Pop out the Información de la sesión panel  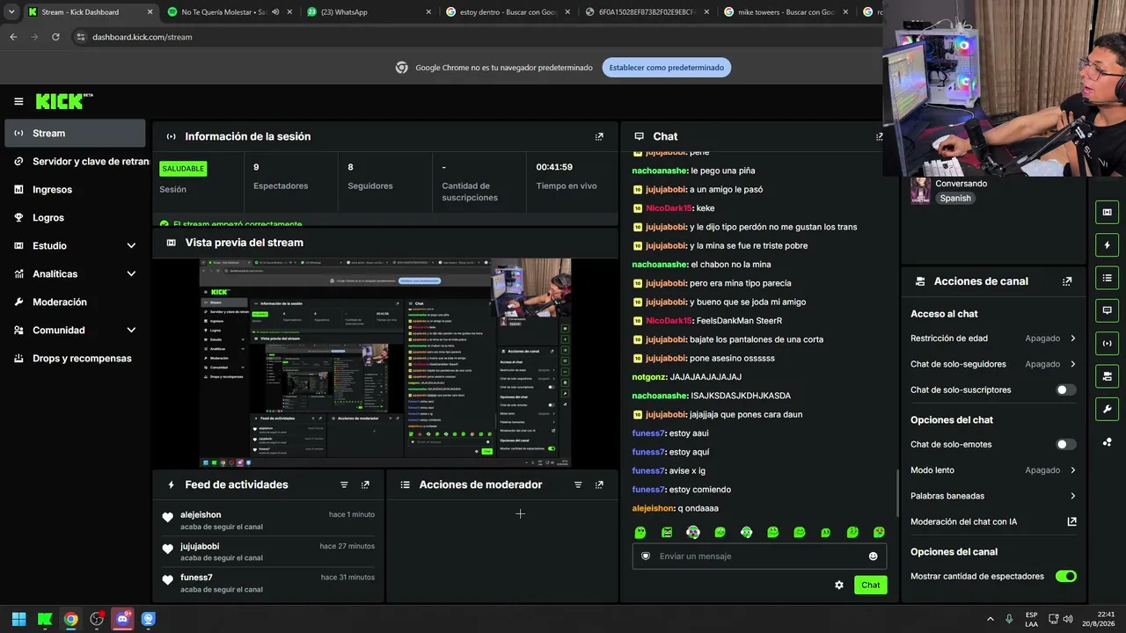pyautogui.click(x=599, y=136)
